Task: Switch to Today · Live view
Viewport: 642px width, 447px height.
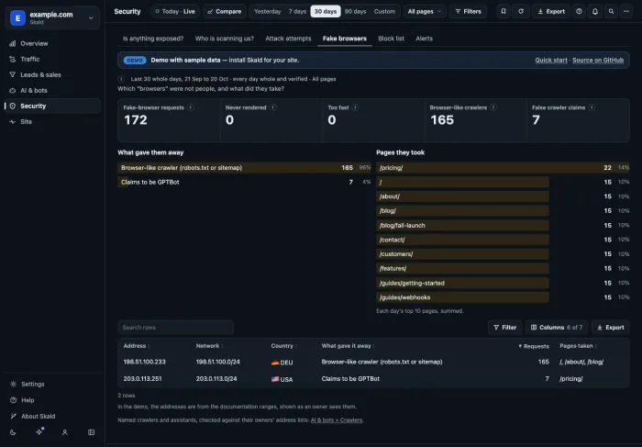Action: (175, 11)
